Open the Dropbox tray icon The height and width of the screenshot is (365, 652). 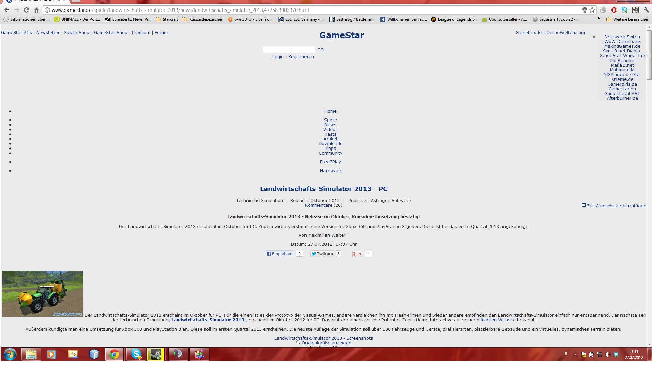point(616,355)
